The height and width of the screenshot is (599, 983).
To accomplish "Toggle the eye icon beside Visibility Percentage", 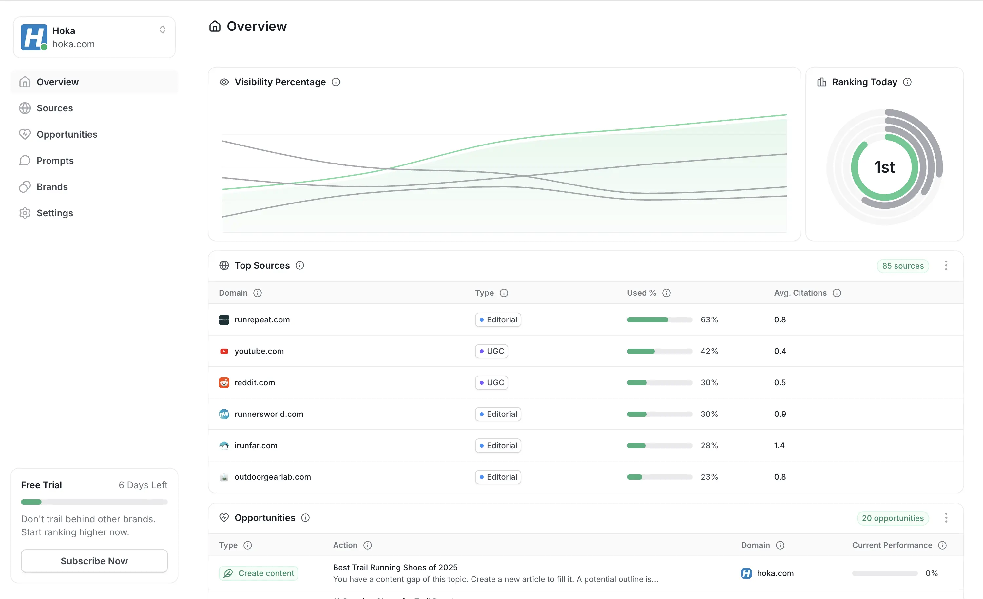I will pyautogui.click(x=224, y=82).
